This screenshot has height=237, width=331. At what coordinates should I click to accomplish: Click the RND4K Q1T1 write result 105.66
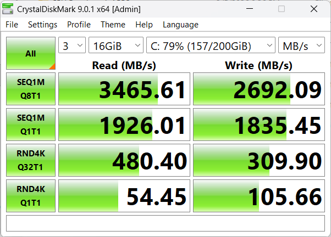coord(259,196)
